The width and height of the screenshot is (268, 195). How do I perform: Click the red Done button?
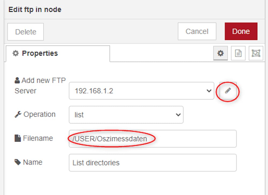(241, 31)
